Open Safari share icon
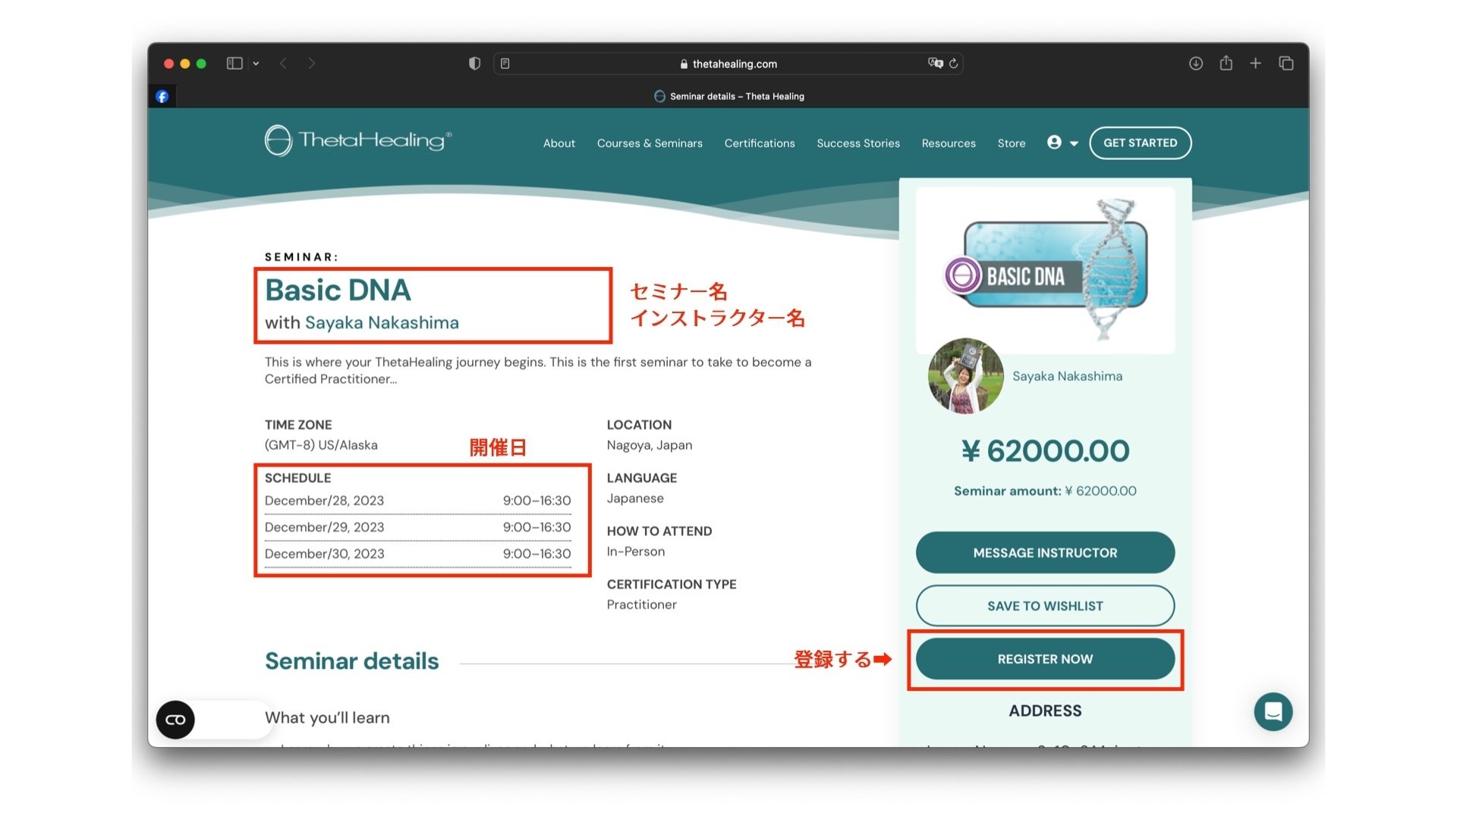The image size is (1457, 819). pyautogui.click(x=1226, y=63)
